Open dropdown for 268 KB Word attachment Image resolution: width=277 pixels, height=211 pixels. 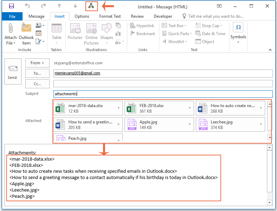point(261,108)
